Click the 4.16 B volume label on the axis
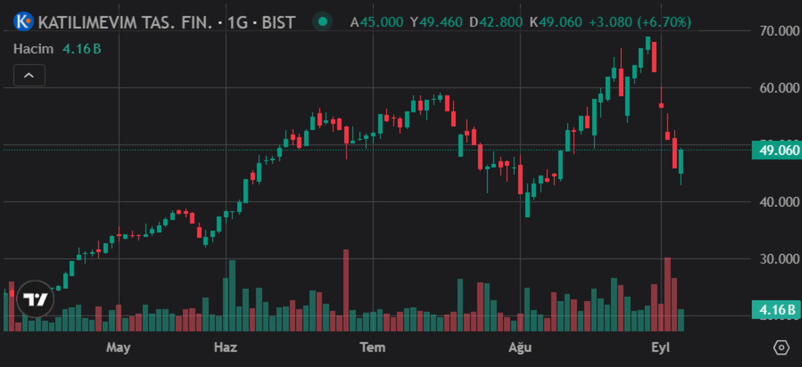 coord(776,310)
